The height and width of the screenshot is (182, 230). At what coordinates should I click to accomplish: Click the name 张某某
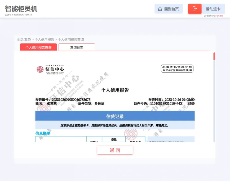(52, 103)
